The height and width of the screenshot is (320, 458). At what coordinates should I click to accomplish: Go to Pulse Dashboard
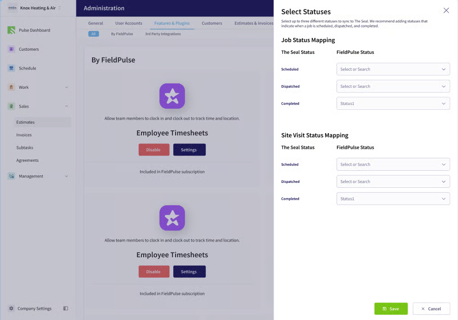(35, 30)
